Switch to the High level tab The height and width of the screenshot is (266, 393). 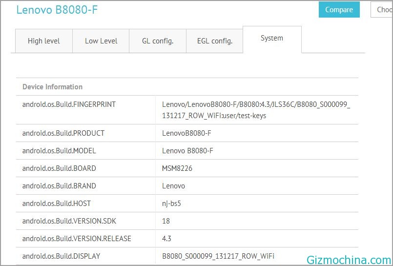pos(44,41)
